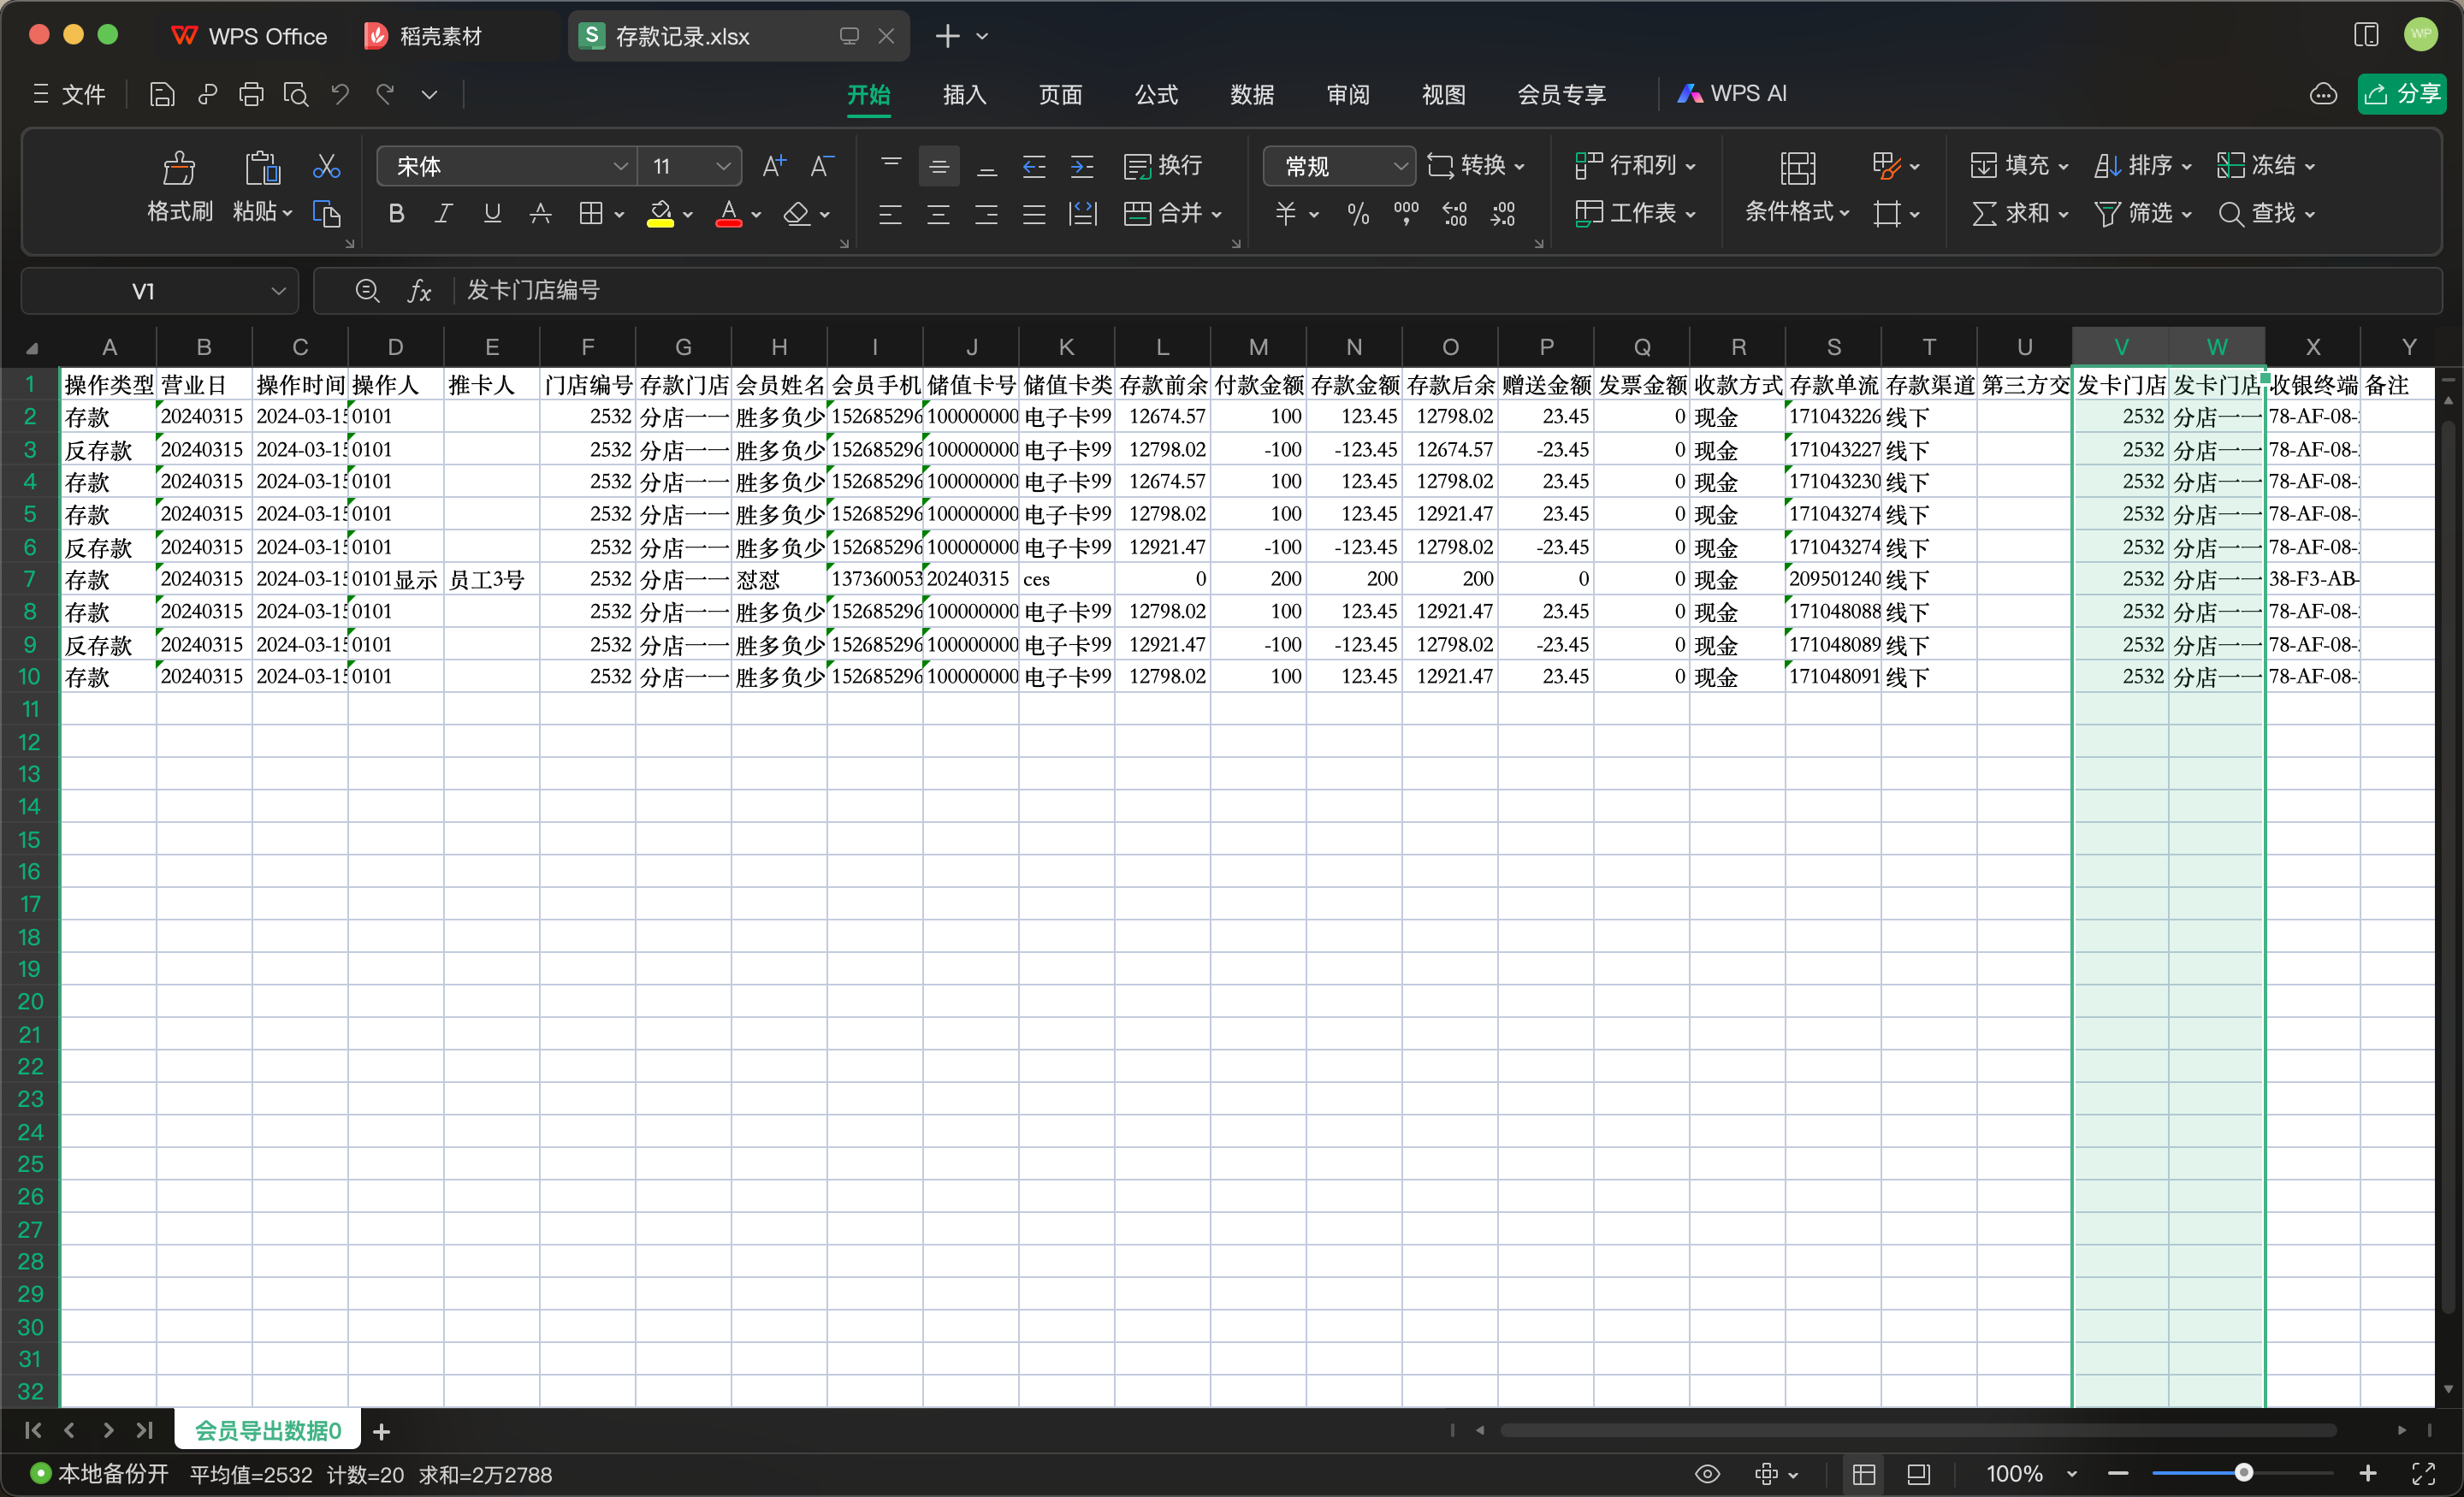Viewport: 2464px width, 1497px height.
Task: Click the decrease indent icon
Action: (x=1034, y=166)
